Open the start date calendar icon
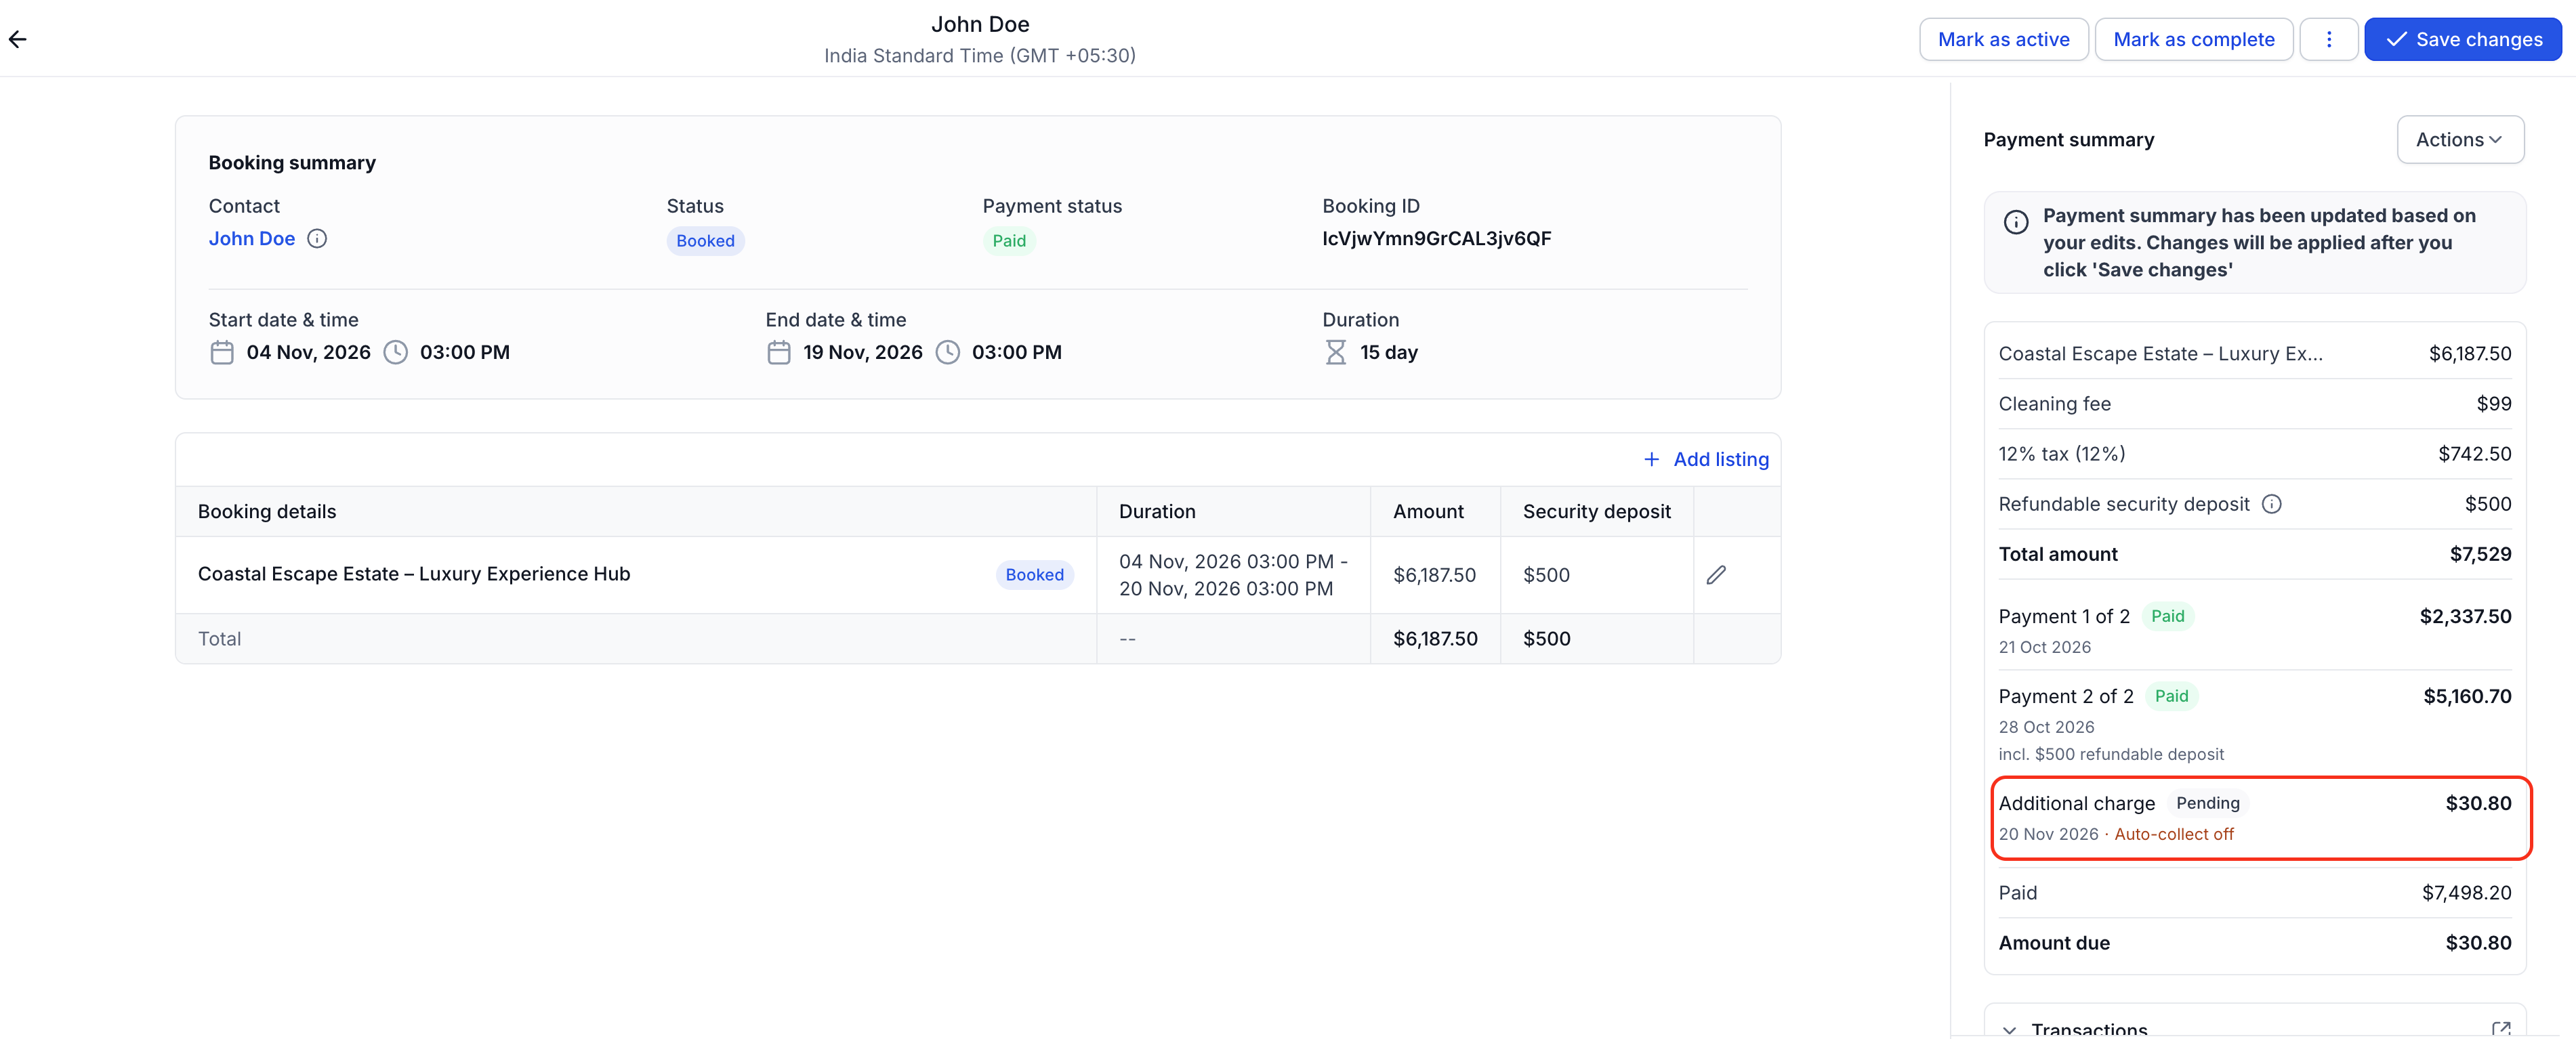 [222, 352]
